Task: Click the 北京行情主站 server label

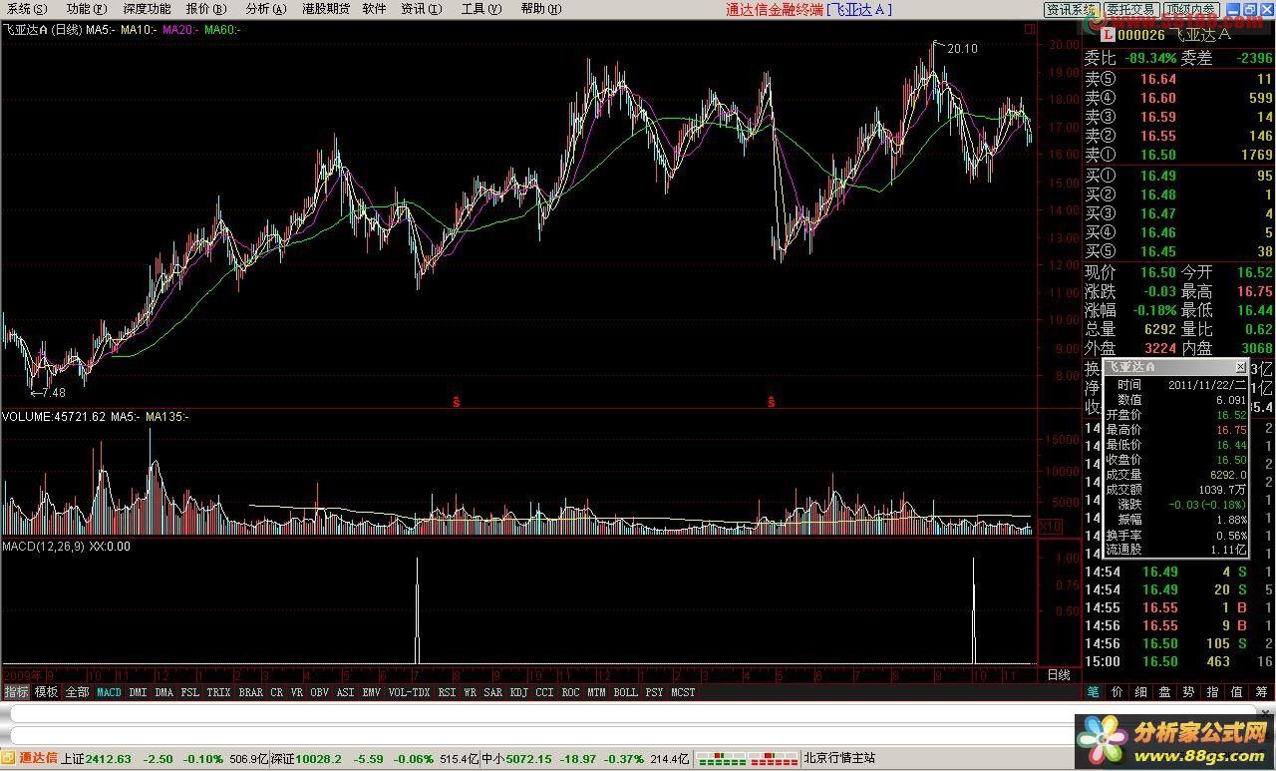Action: [839, 759]
